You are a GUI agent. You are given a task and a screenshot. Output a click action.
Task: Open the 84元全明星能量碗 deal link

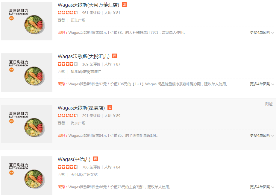pos(113,136)
